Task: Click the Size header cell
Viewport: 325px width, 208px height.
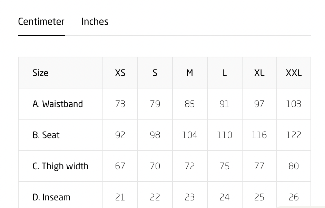Action: (40, 73)
